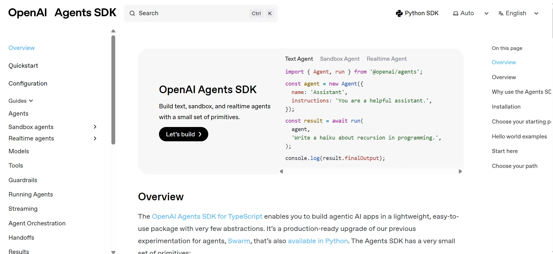
Task: Switch to the Realtime Agent tab
Action: (386, 59)
